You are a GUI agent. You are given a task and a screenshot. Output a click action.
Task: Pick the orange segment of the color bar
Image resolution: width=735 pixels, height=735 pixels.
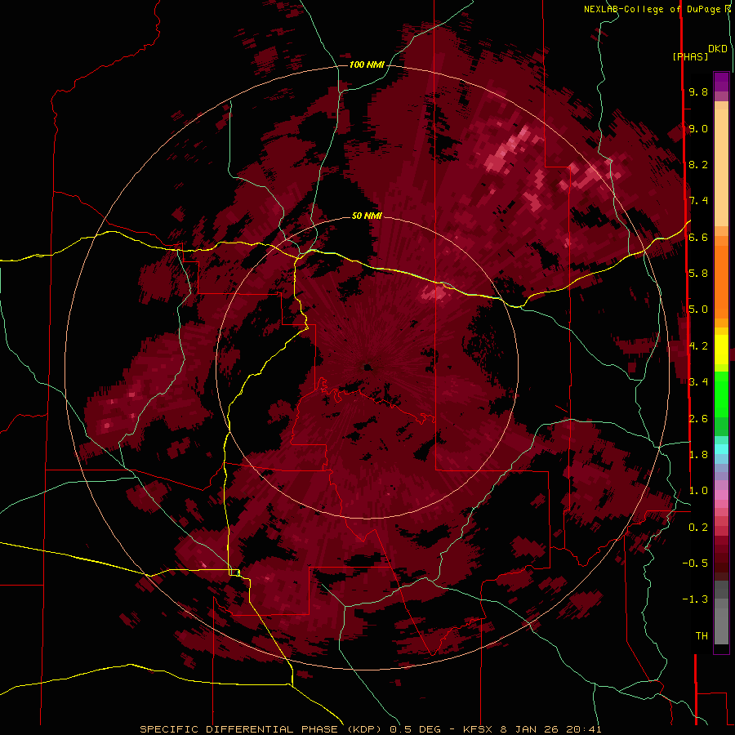[x=721, y=281]
